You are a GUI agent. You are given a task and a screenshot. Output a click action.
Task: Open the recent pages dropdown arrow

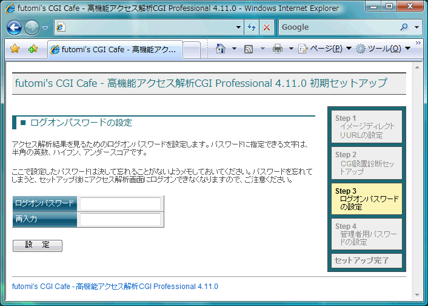[45, 27]
